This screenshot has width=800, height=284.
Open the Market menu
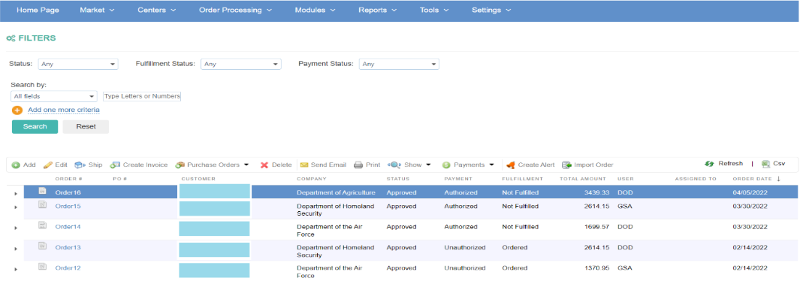(97, 11)
